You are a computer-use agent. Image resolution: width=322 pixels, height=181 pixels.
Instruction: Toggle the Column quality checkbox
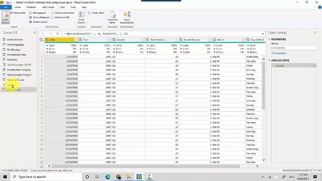(x=31, y=22)
